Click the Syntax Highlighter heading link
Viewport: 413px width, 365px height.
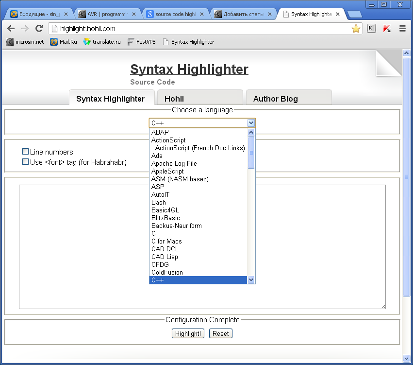pos(189,69)
